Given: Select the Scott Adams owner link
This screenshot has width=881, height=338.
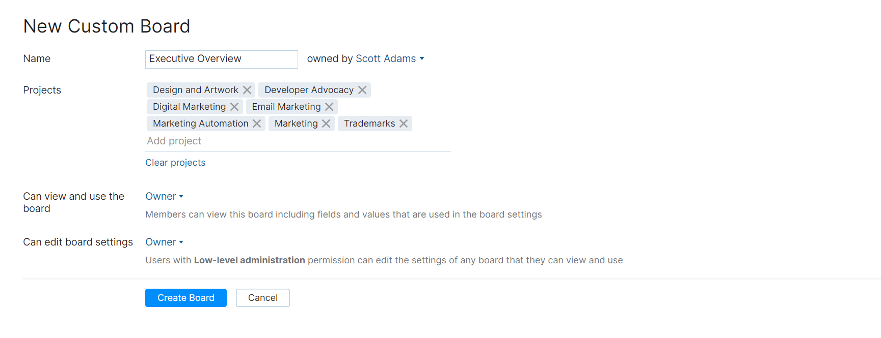Looking at the screenshot, I should pyautogui.click(x=385, y=58).
